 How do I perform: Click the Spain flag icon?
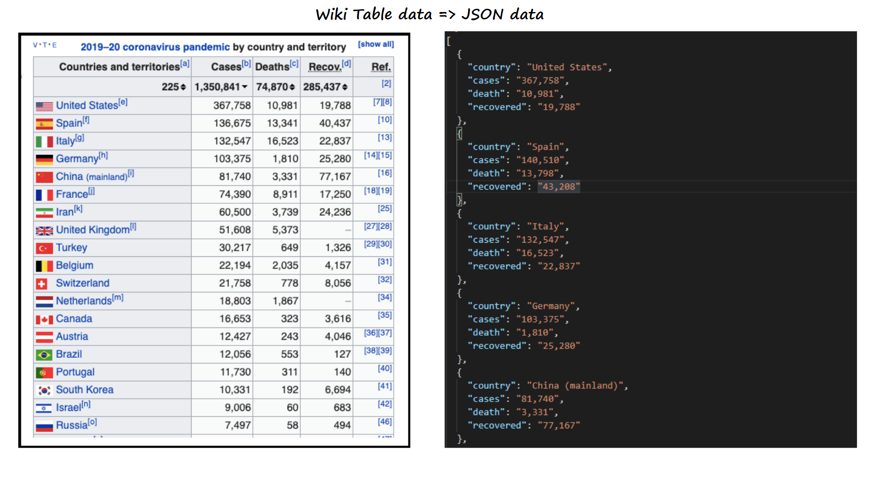(x=44, y=124)
